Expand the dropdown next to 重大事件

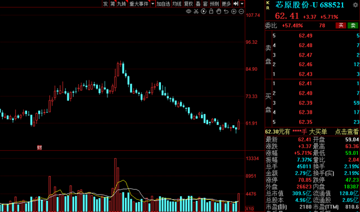pos(153,4)
